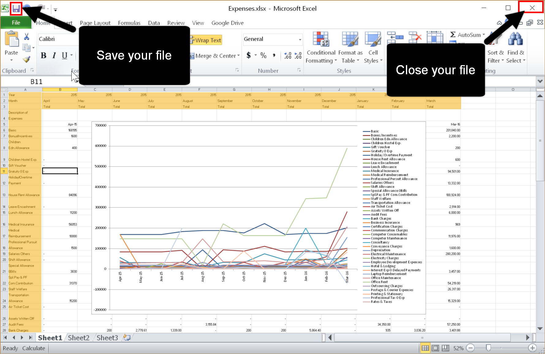Open the Number format dialog launcher

299,70
